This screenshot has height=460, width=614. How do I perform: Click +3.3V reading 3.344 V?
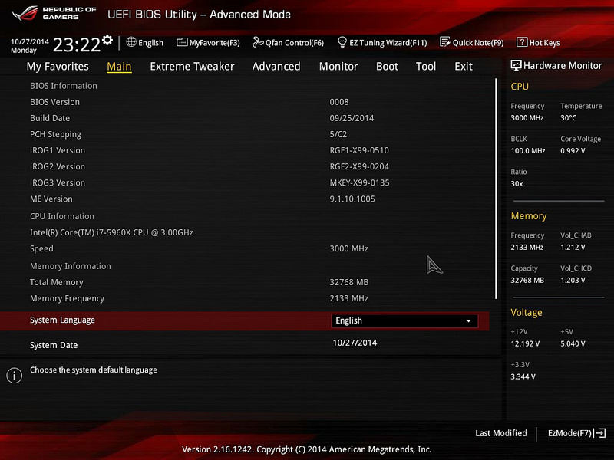pyautogui.click(x=523, y=376)
